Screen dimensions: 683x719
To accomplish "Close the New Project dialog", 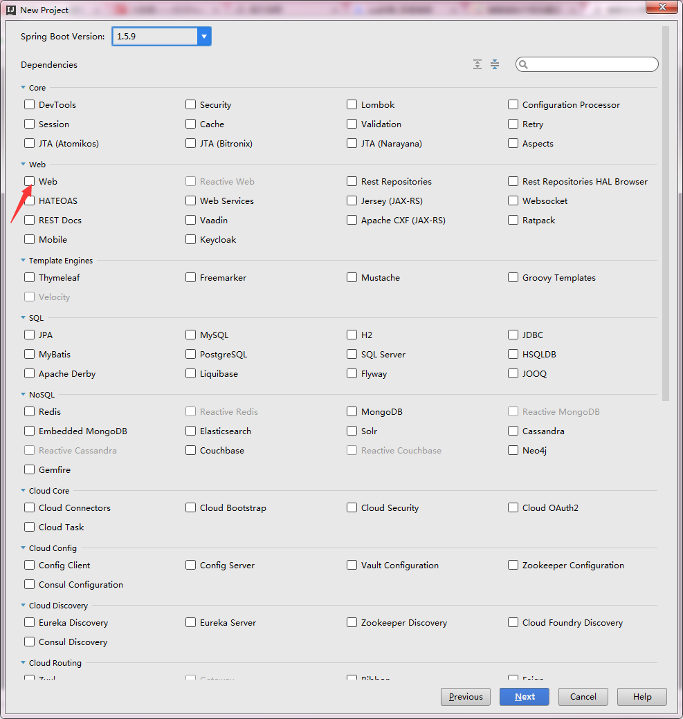I will (662, 6).
